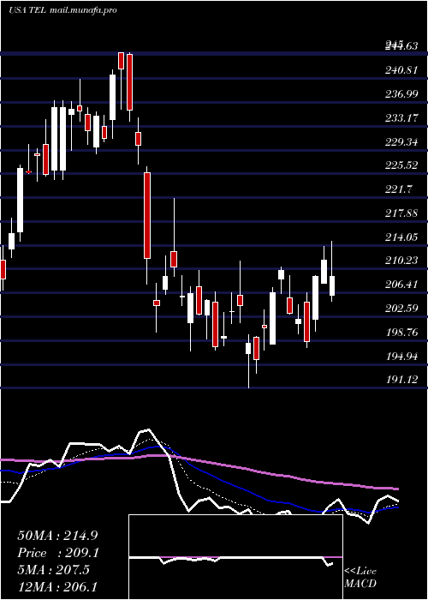Select the 233.17 price axis label
Image resolution: width=428 pixels, height=600 pixels.
click(x=401, y=118)
